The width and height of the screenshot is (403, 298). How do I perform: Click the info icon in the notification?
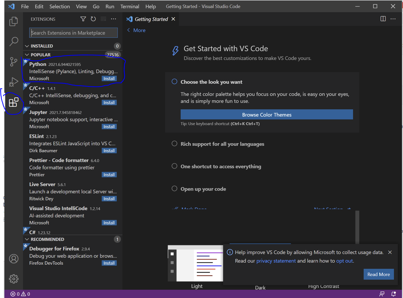pos(230,252)
